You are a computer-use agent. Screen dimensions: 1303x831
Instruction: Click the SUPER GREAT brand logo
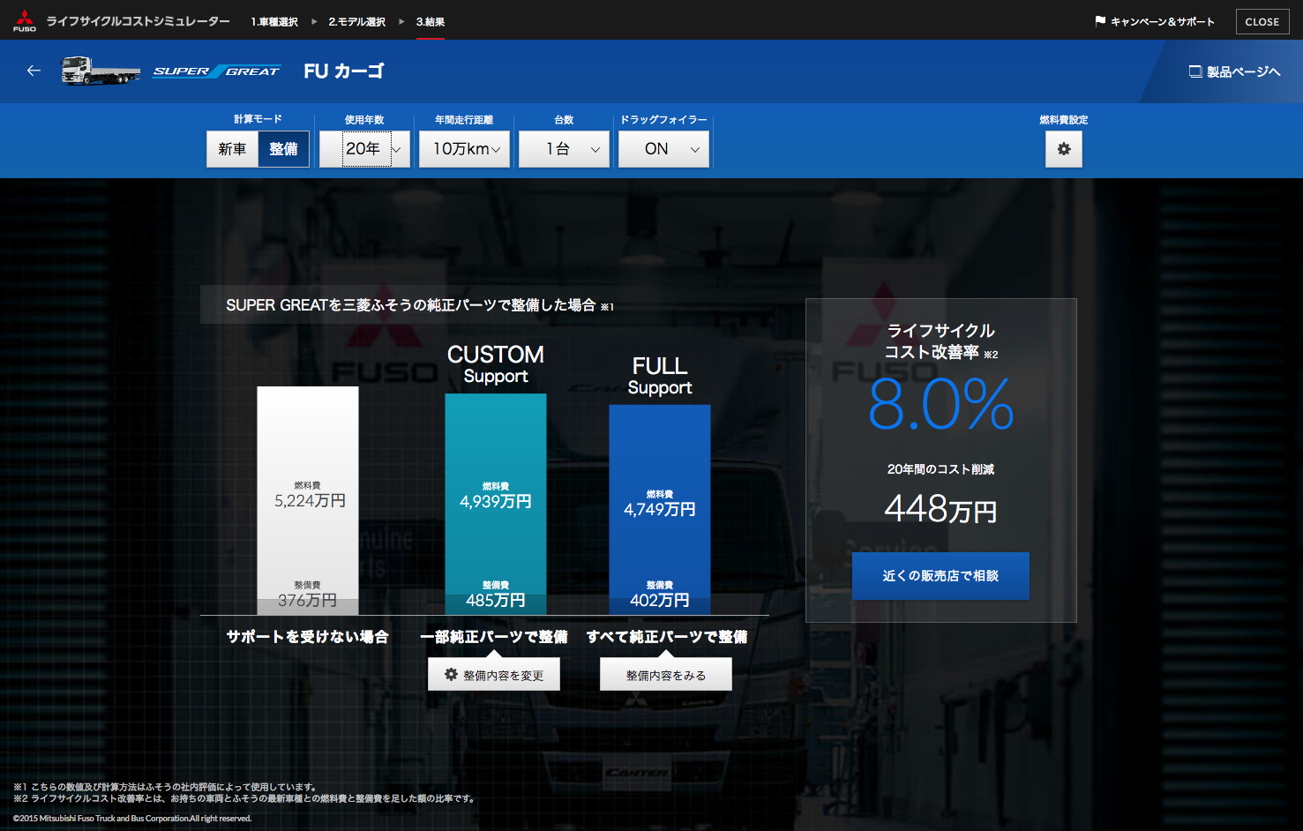pos(216,71)
